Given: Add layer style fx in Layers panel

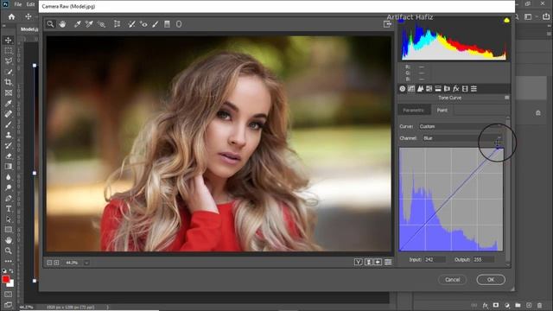Looking at the screenshot, I should point(486,305).
